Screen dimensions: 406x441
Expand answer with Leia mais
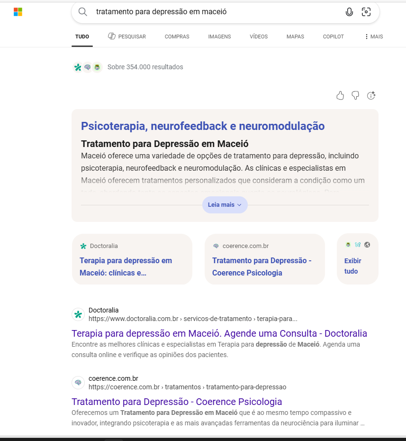[x=225, y=205]
